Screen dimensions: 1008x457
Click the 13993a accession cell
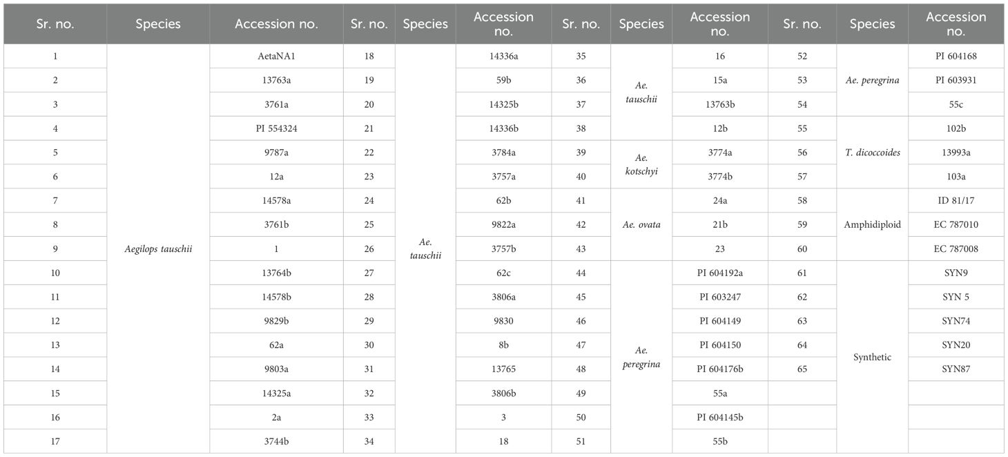pos(956,153)
